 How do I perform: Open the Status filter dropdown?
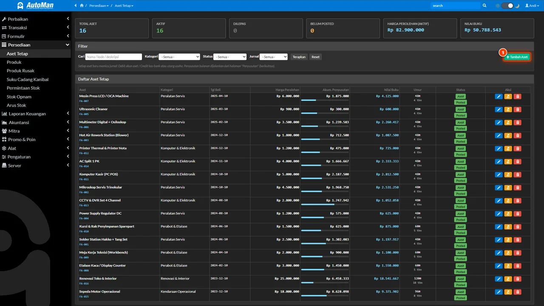tap(230, 57)
